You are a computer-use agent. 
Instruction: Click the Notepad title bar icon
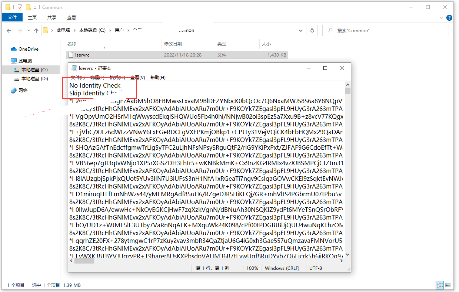(x=74, y=68)
